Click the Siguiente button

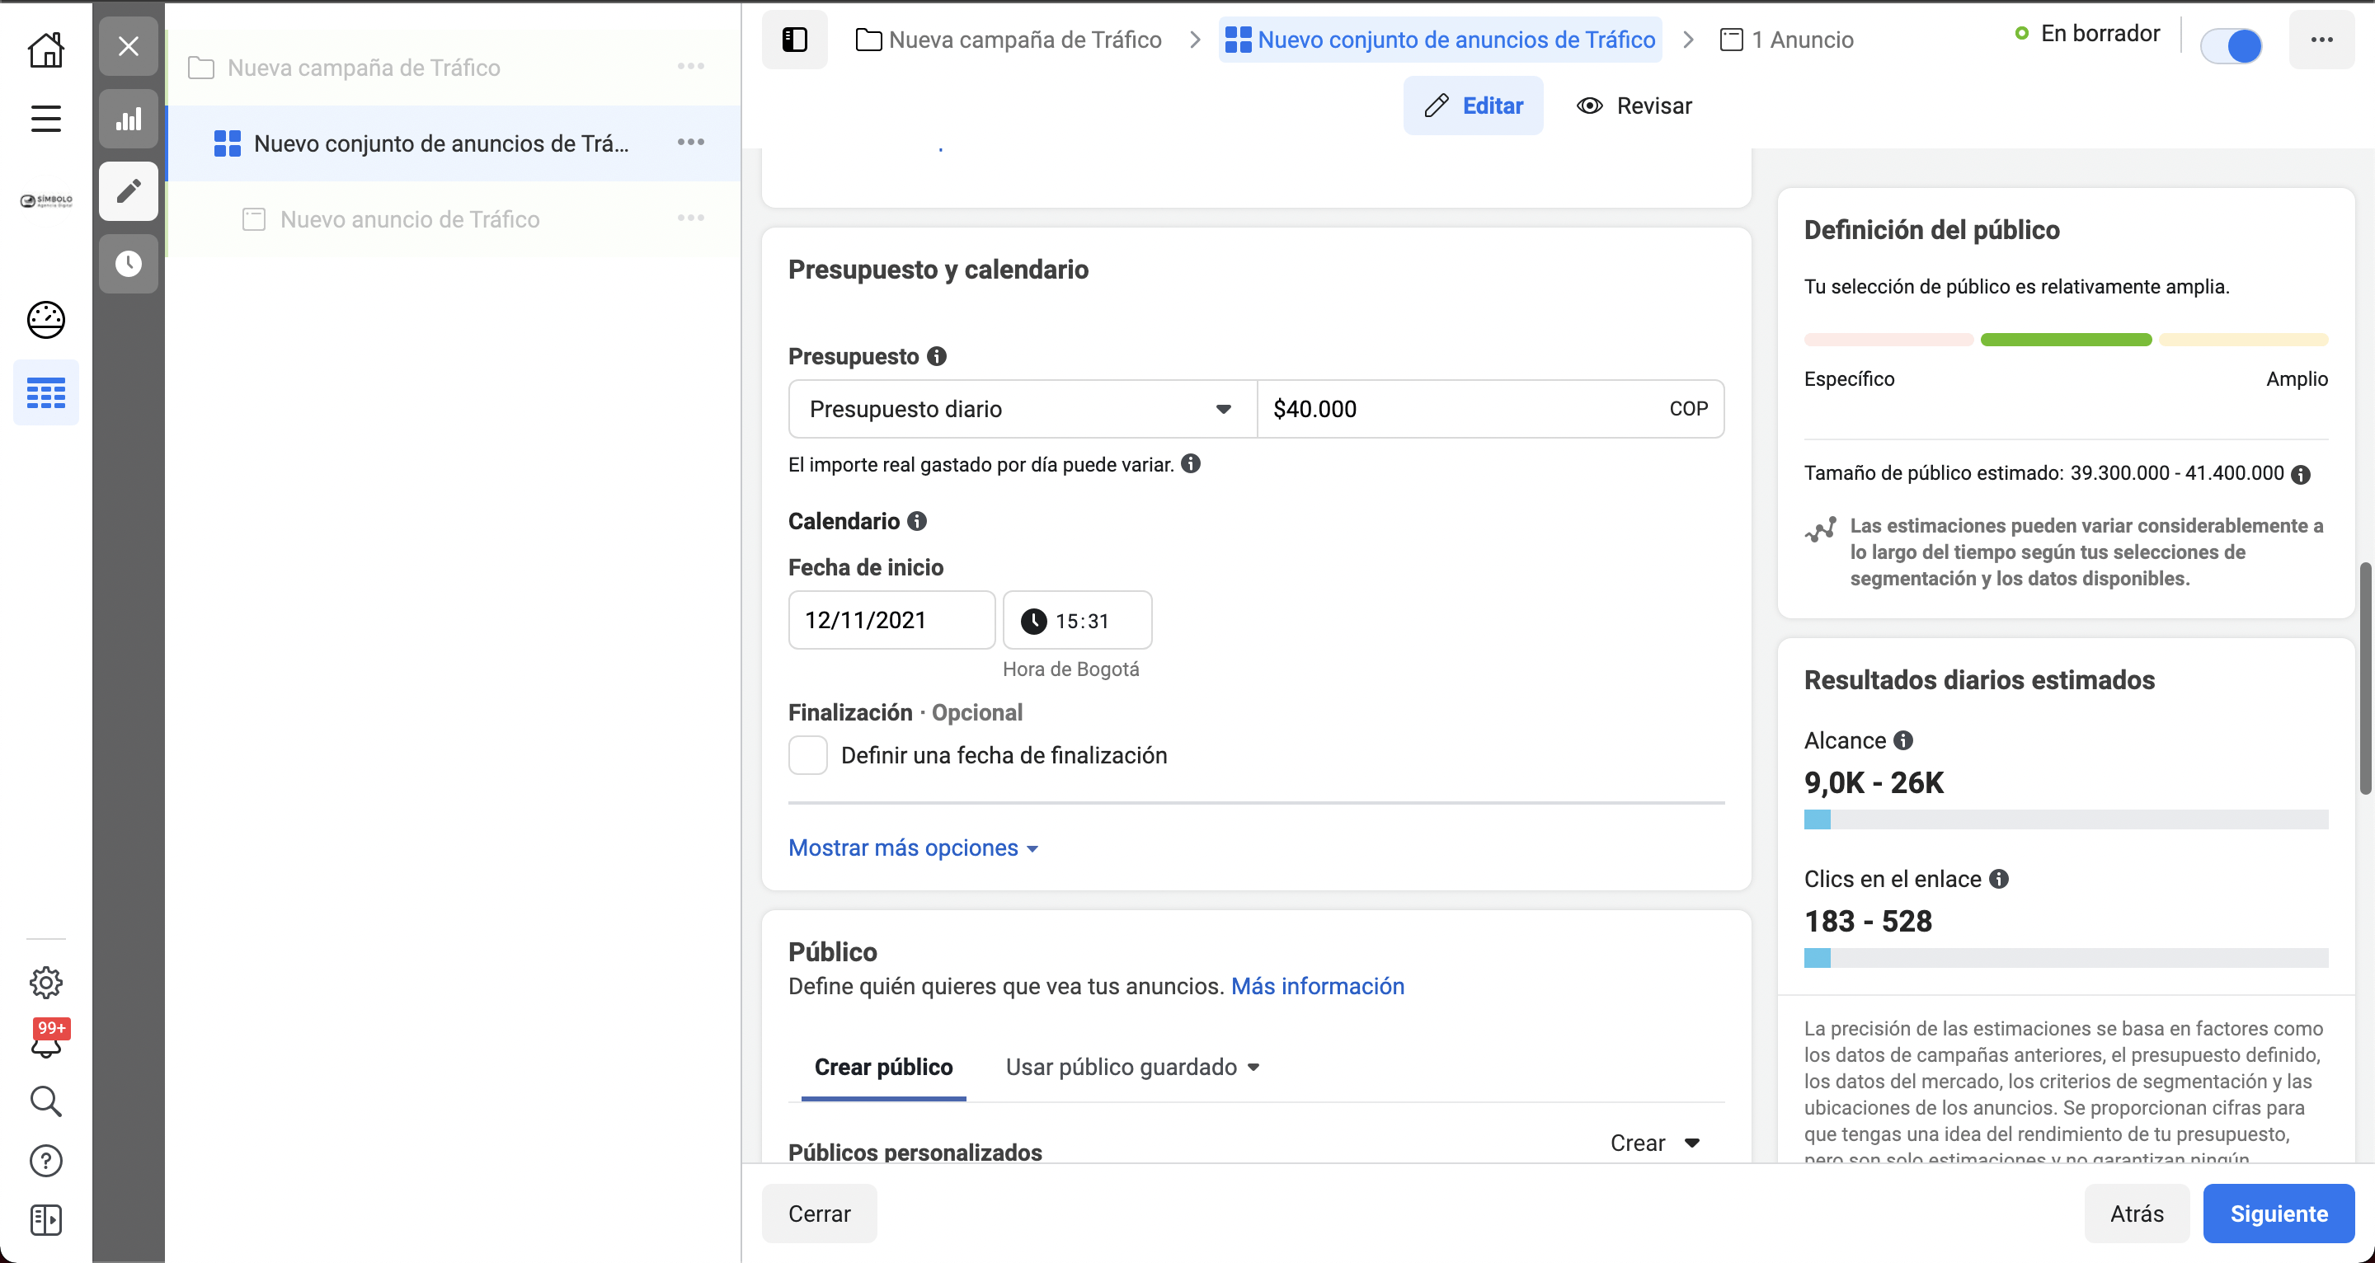[2279, 1214]
